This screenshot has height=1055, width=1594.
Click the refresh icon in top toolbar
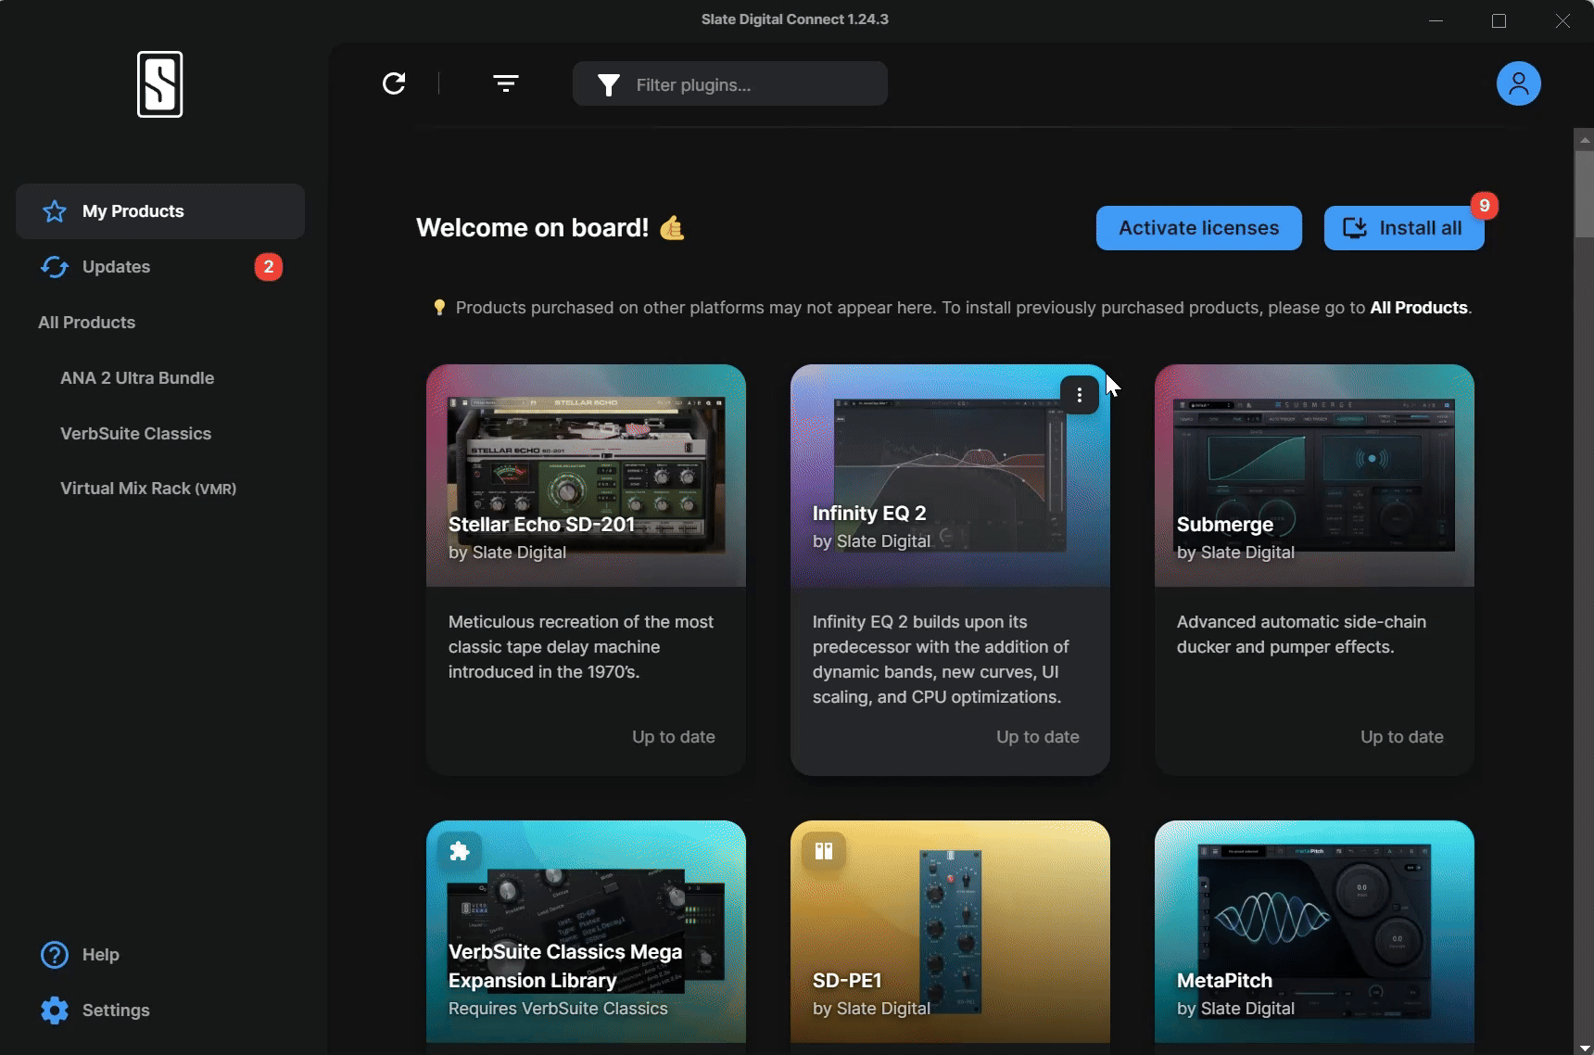tap(394, 83)
